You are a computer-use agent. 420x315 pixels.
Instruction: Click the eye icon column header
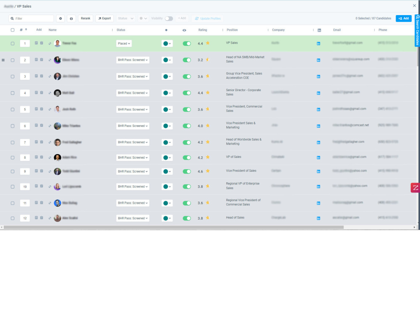pyautogui.click(x=184, y=30)
